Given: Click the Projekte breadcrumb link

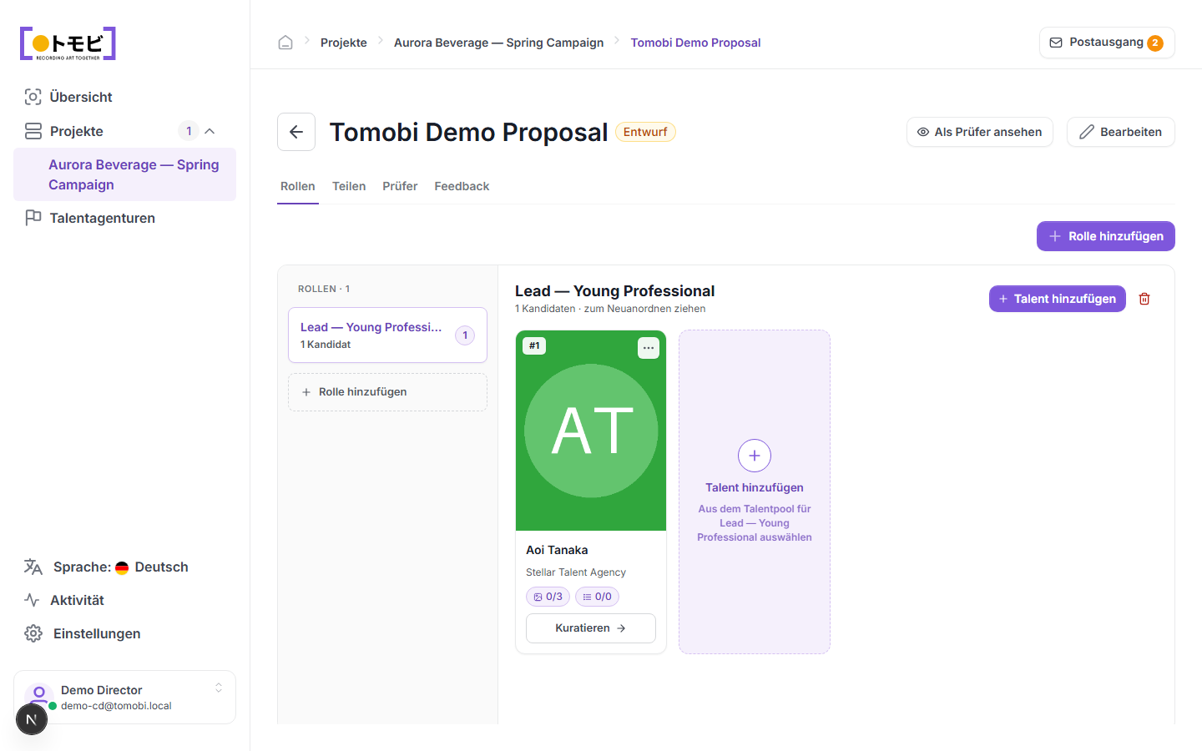Looking at the screenshot, I should coord(344,43).
